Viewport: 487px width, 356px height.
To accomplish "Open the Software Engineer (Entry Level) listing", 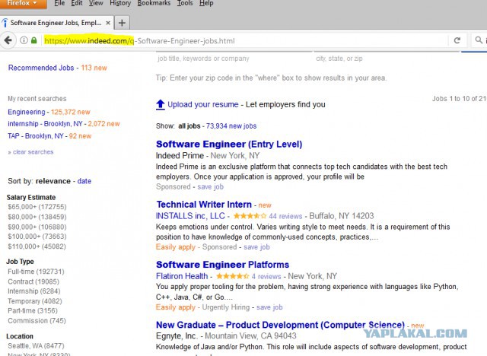I will pos(229,144).
